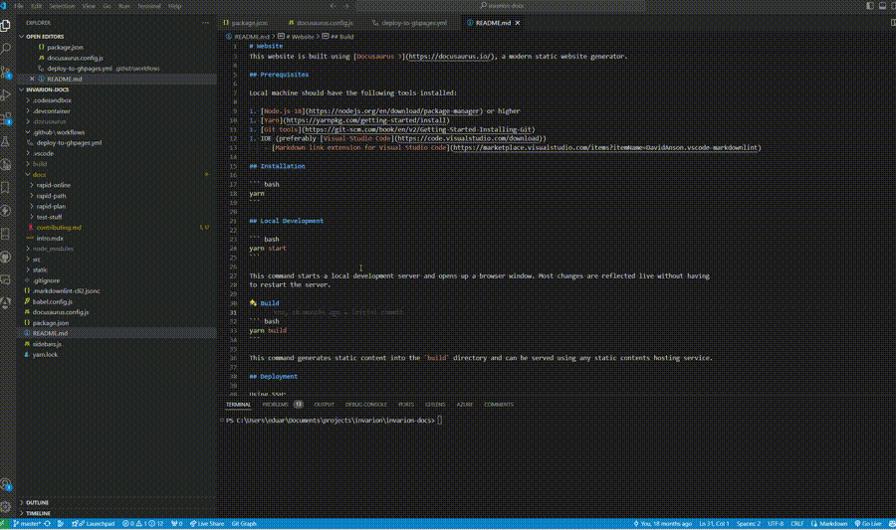This screenshot has height=530, width=896.
Task: Open the Run and Debug view
Action: (x=6, y=94)
